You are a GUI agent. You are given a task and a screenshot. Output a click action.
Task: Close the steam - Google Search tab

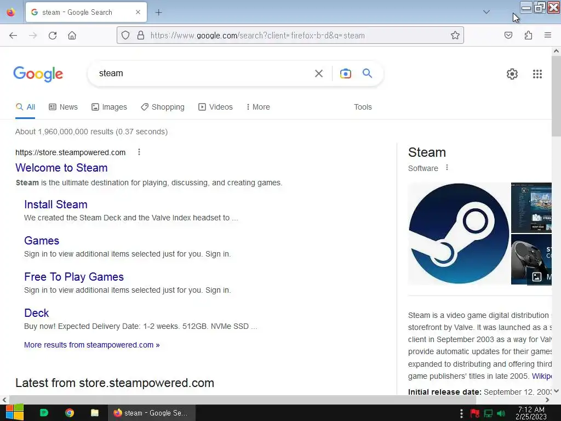coord(138,12)
